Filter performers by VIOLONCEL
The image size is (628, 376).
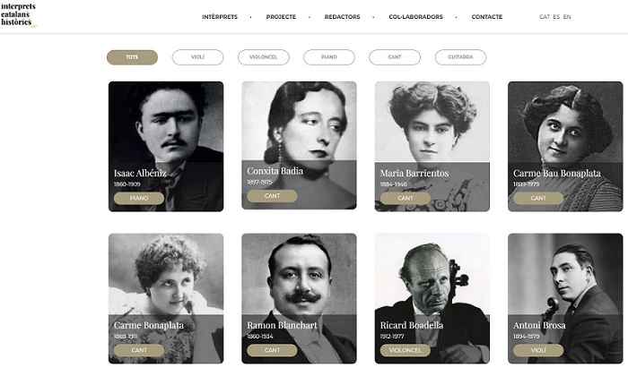click(263, 57)
